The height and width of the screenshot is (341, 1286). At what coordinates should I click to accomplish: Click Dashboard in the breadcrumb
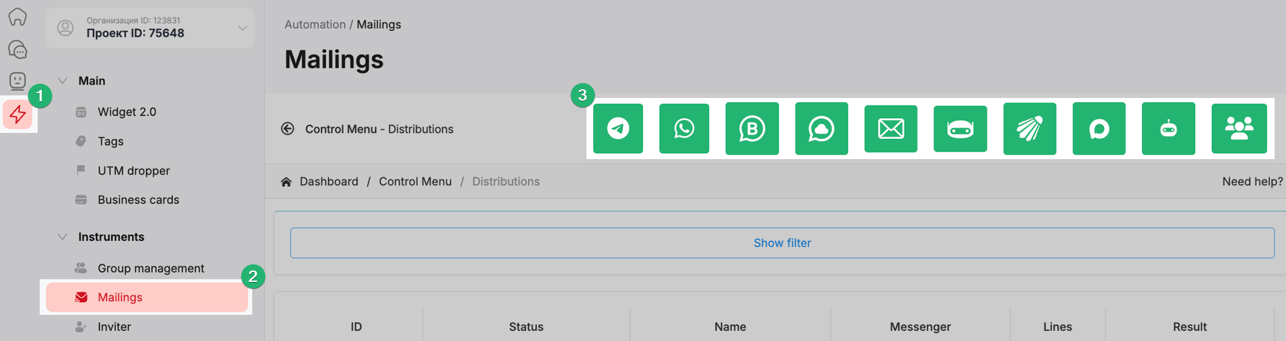pyautogui.click(x=328, y=181)
